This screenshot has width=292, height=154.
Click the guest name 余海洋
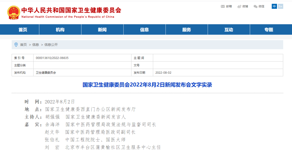(x=52, y=124)
